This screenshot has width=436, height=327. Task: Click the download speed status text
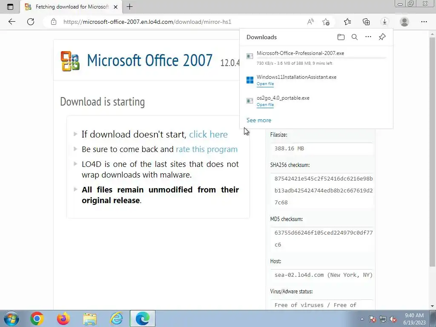[295, 63]
